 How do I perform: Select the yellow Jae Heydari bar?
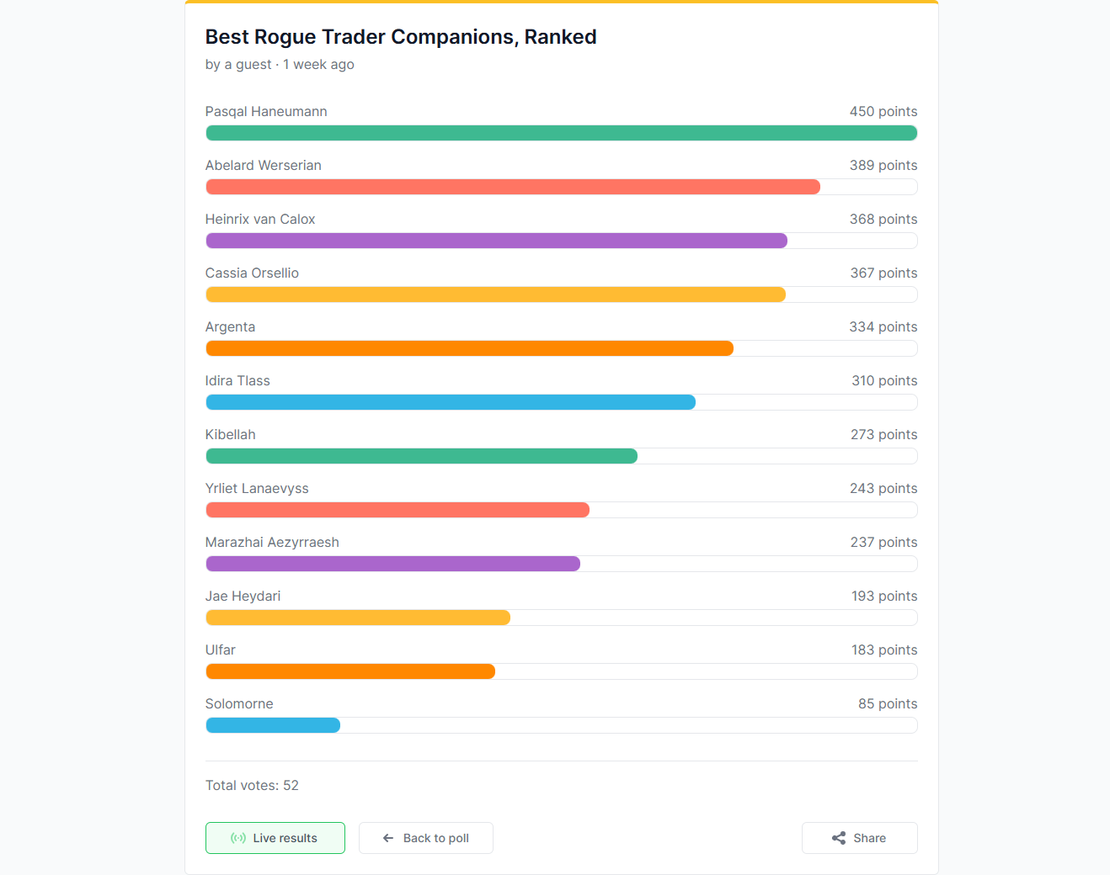pyautogui.click(x=358, y=618)
